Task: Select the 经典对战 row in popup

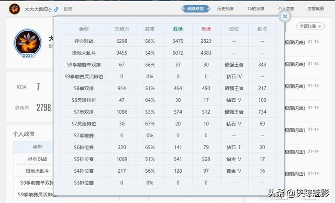Action: [x=169, y=41]
